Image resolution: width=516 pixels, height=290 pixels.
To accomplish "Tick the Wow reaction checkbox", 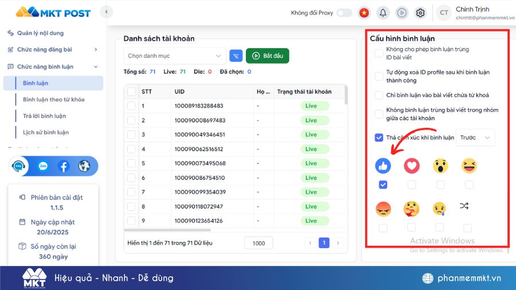I will coord(440,185).
